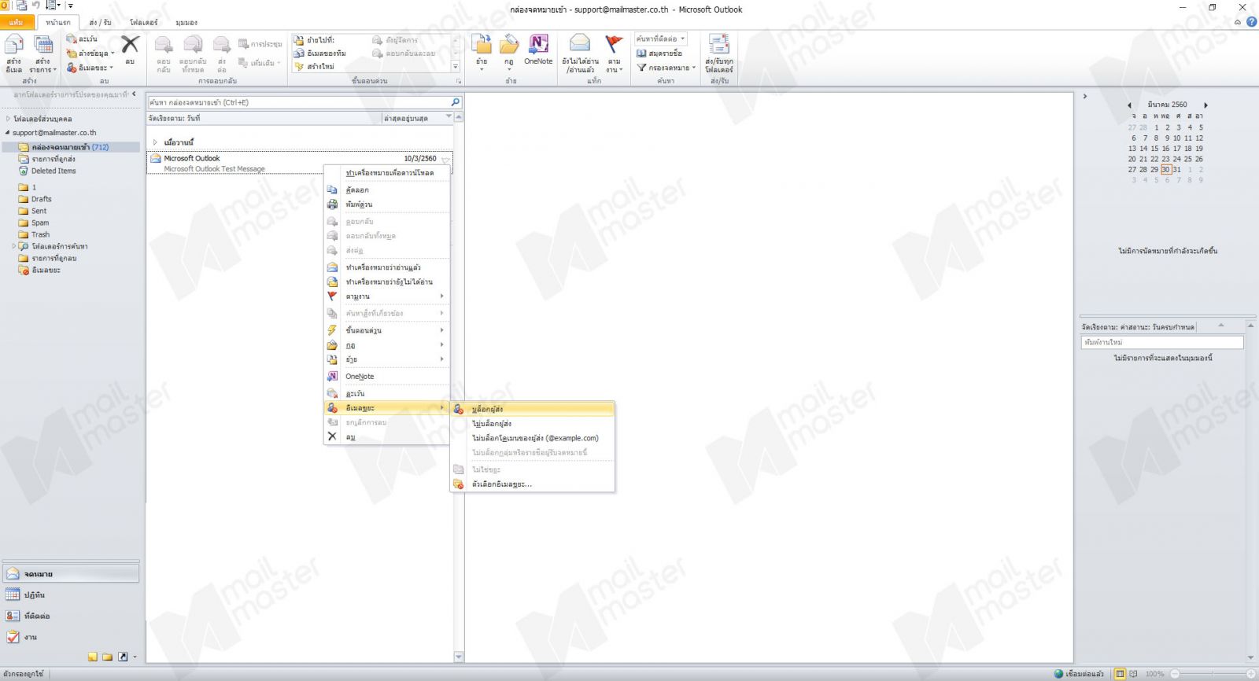Choose Quick Print (พิมพ์ด่วน) in context menu
1259x681 pixels.
pyautogui.click(x=386, y=204)
